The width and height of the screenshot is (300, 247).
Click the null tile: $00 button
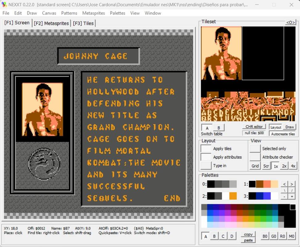tap(254, 133)
